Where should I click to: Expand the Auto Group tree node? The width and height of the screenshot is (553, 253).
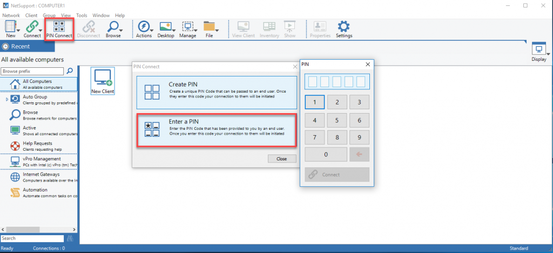[x=7, y=100]
